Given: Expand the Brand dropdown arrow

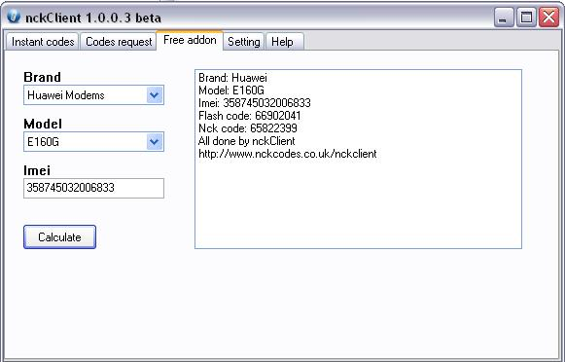Looking at the screenshot, I should (x=155, y=94).
